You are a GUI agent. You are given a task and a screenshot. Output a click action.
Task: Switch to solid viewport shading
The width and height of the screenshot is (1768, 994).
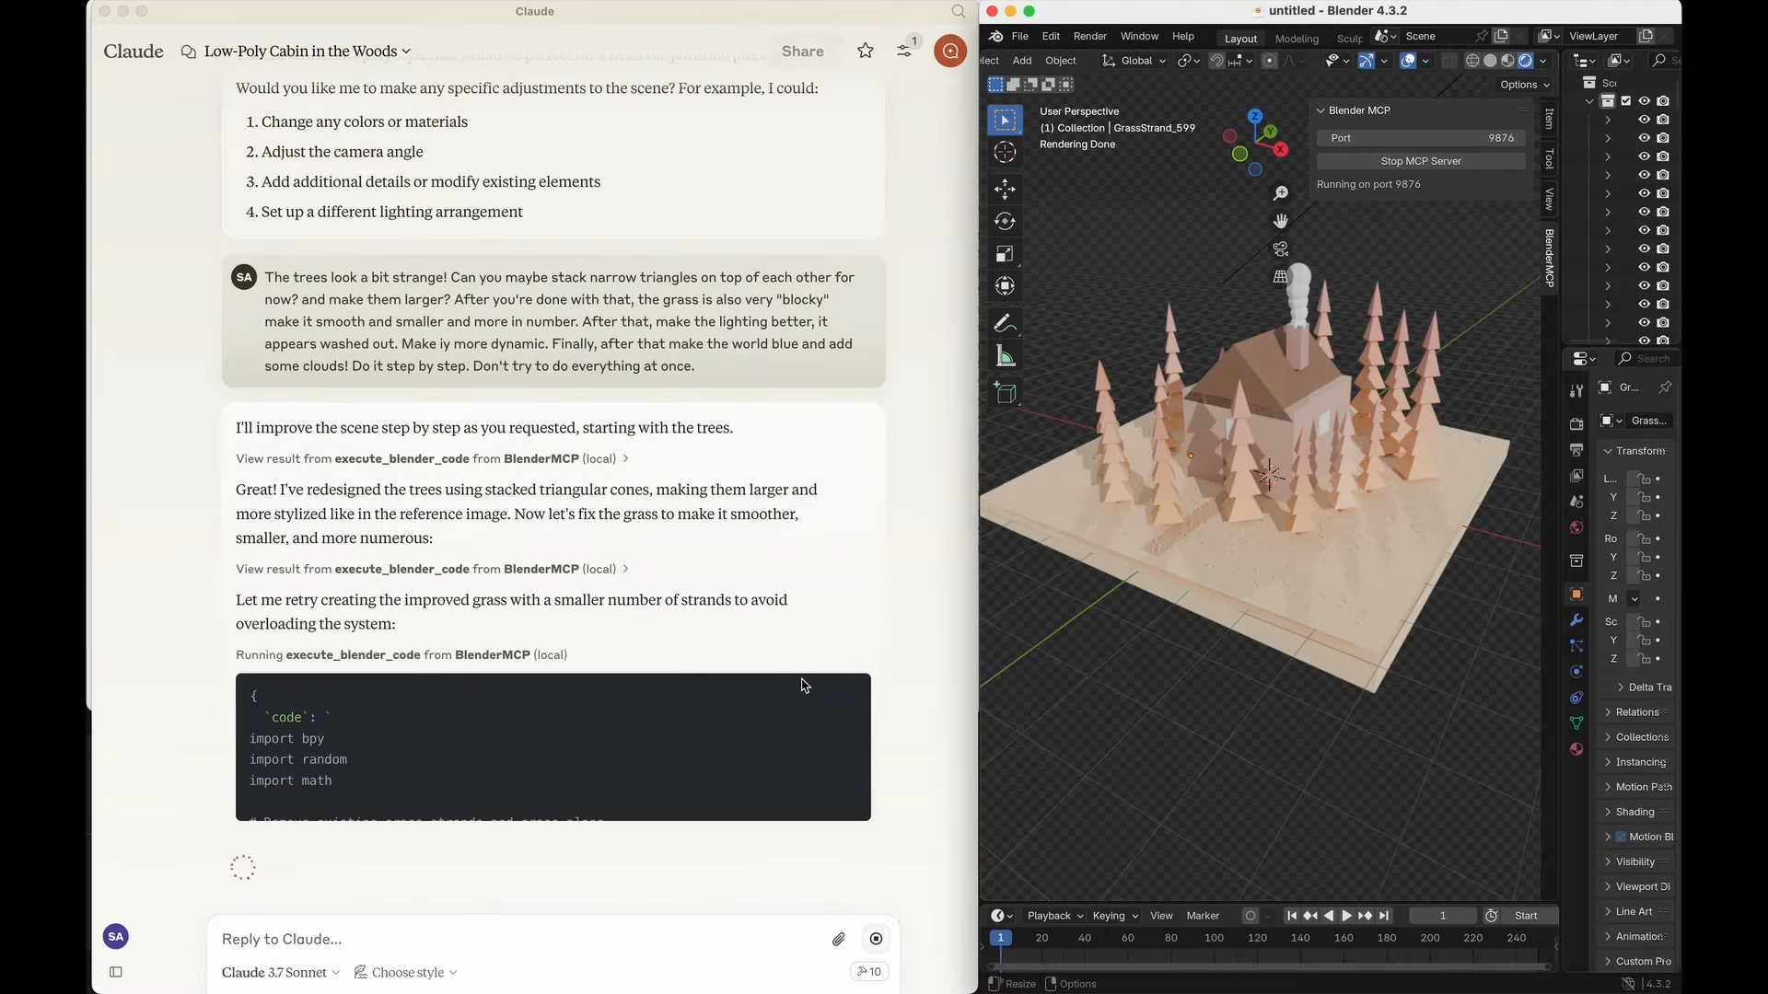1490,61
